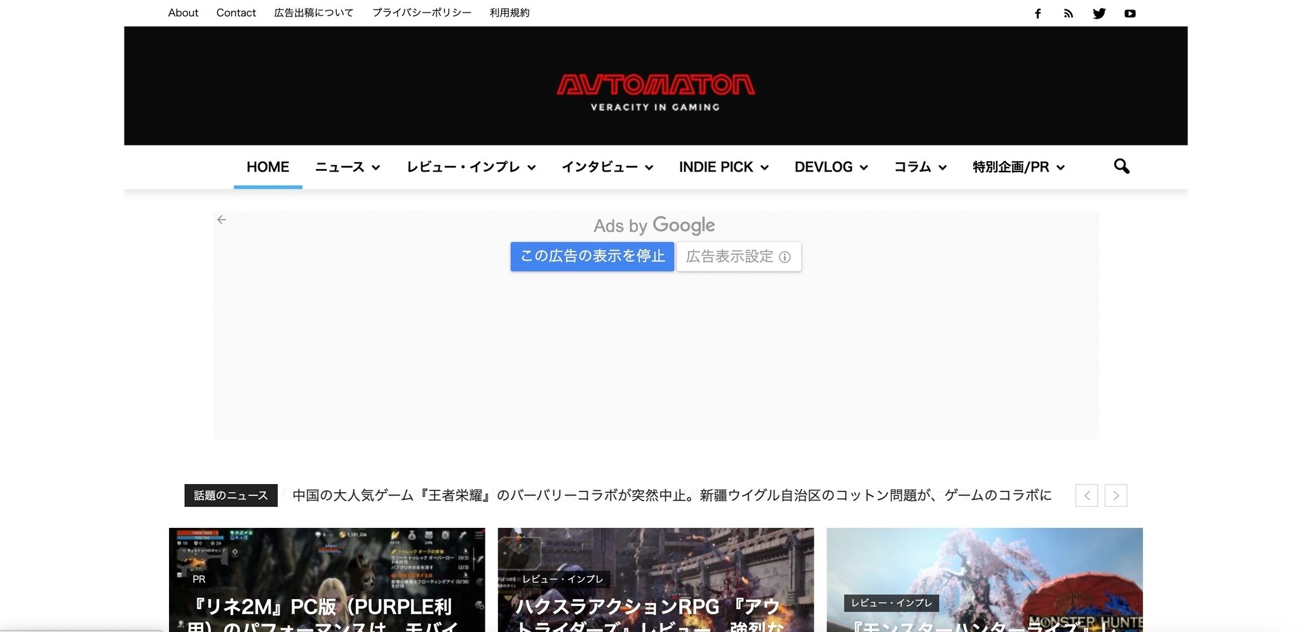Expand the レビュー・インプレ dropdown
Viewport: 1301px width, 632px height.
click(532, 168)
